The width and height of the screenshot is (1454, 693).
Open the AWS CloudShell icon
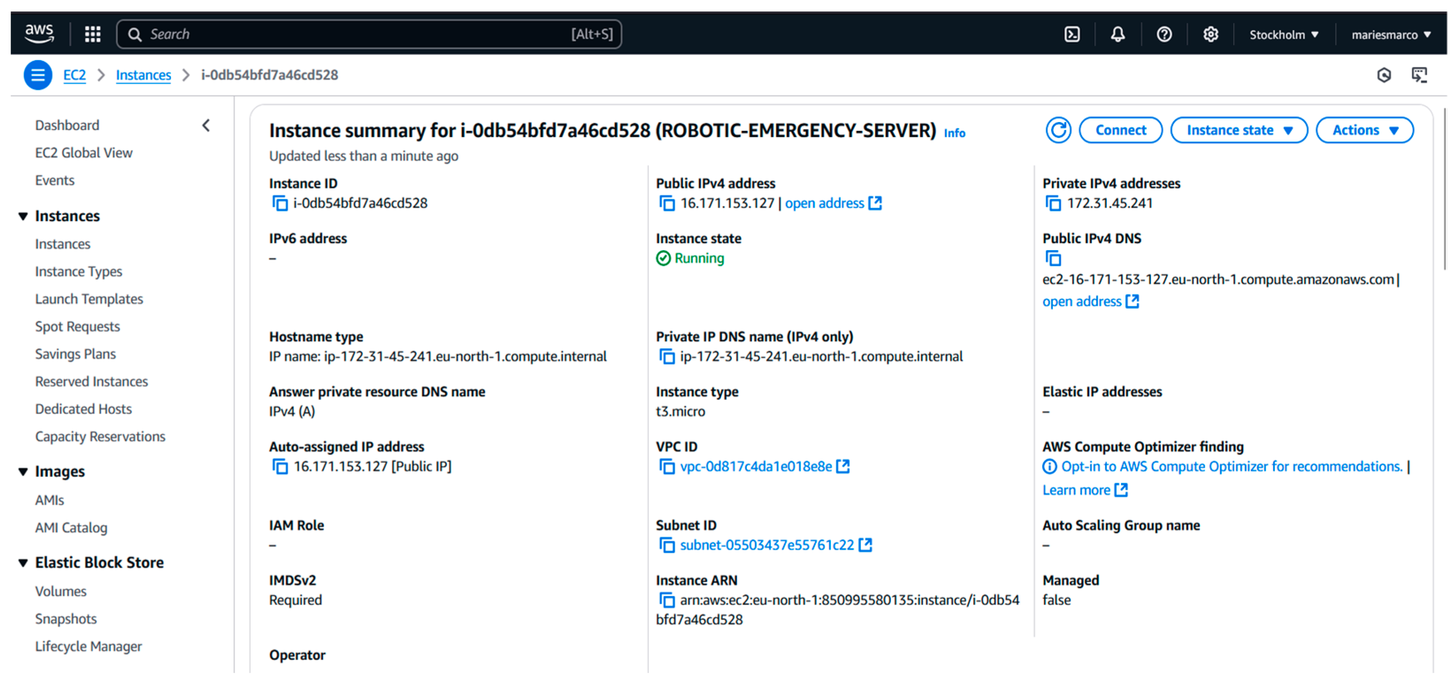[1071, 34]
